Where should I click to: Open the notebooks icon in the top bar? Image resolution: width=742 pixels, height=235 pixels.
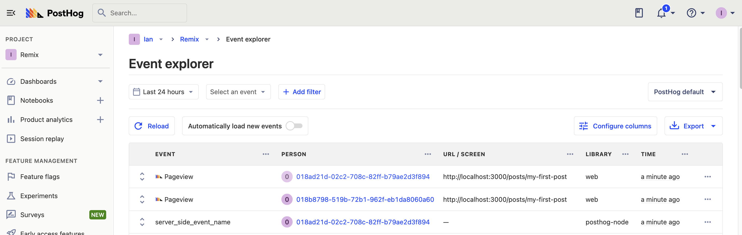[x=639, y=13]
